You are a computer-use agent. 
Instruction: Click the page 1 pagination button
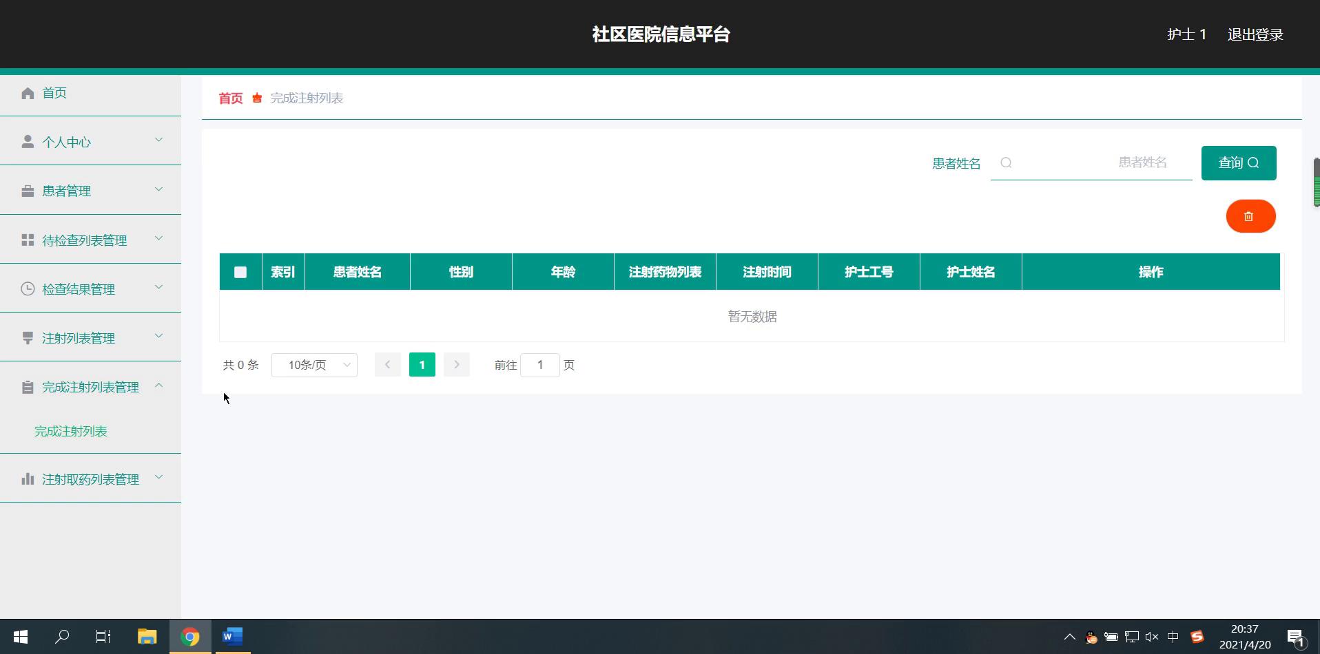pyautogui.click(x=422, y=365)
